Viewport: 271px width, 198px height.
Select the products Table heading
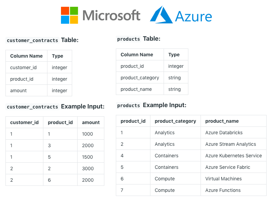pyautogui.click(x=139, y=39)
